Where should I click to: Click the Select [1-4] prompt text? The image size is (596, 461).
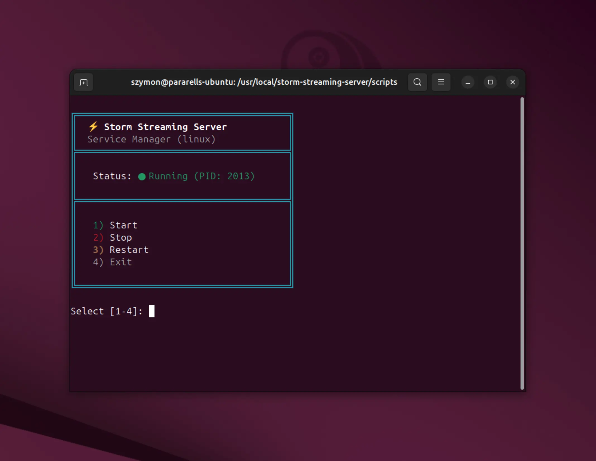point(107,311)
